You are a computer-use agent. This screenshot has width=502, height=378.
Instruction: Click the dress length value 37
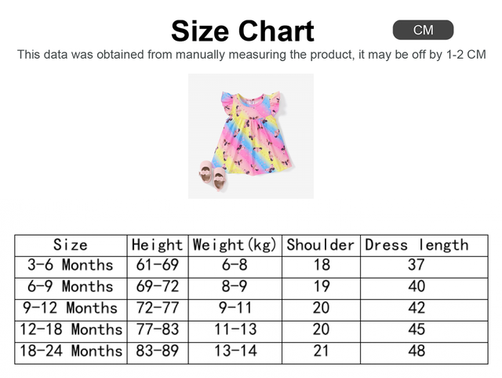click(417, 265)
